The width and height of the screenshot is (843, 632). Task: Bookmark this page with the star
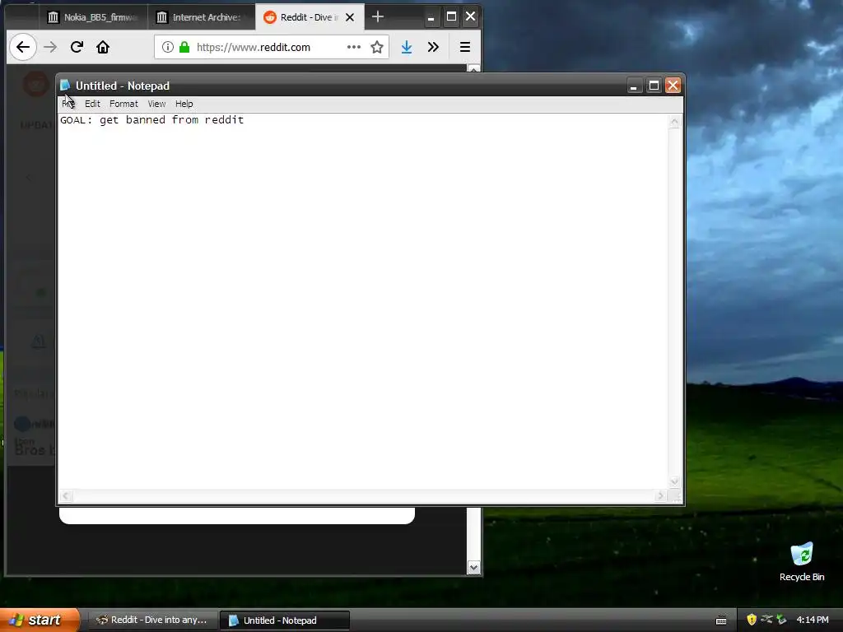click(x=377, y=47)
